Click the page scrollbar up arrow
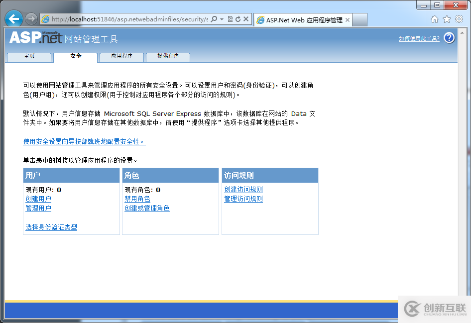 pos(462,32)
